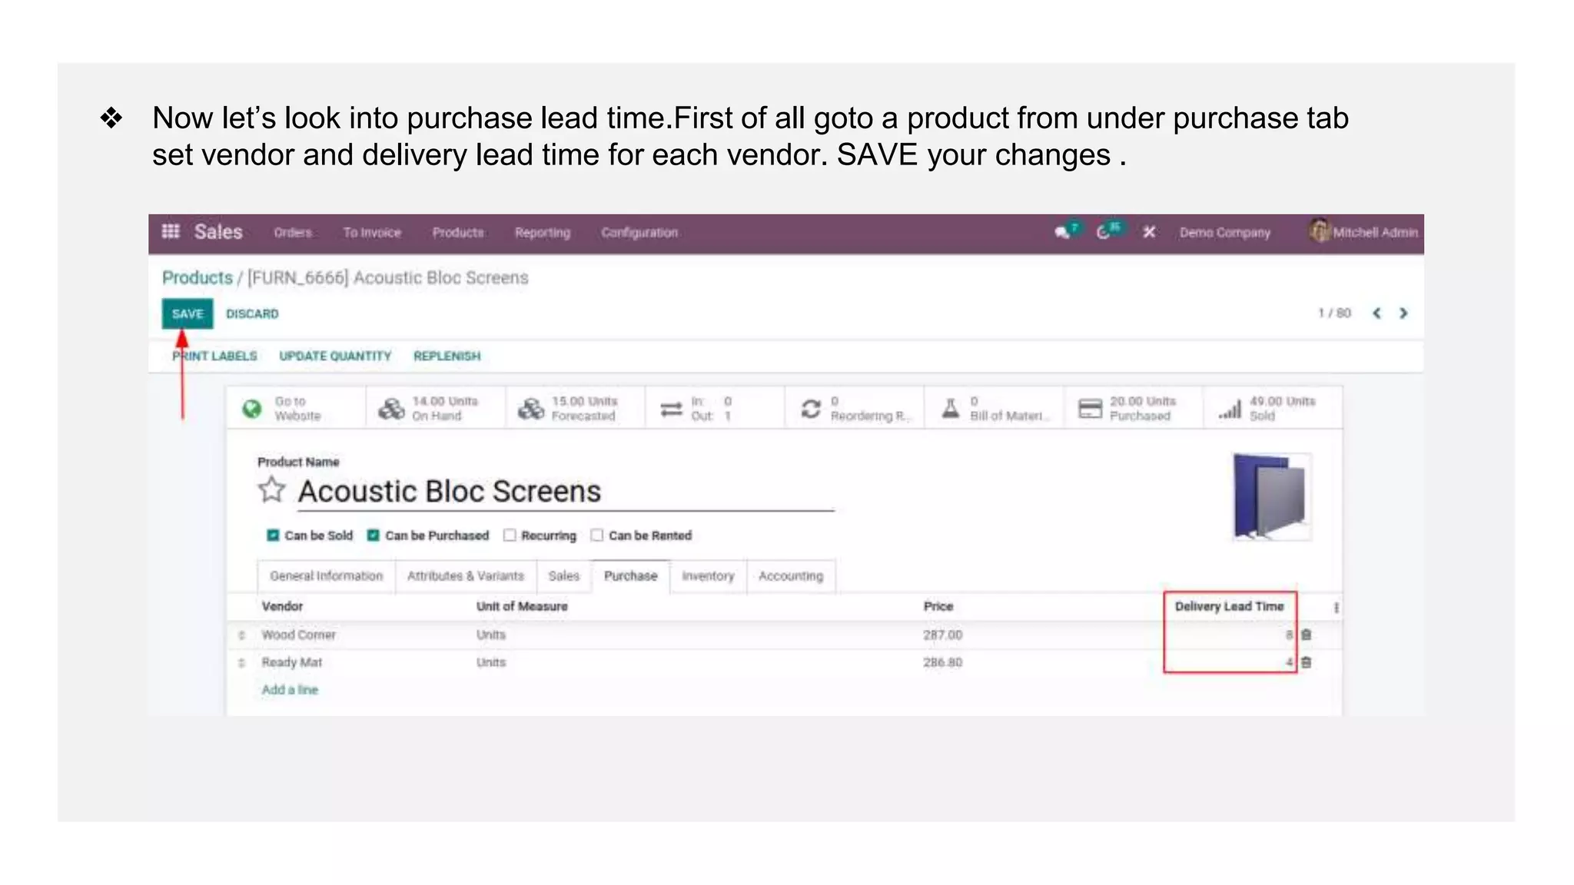The image size is (1574, 885).
Task: Open 14.00 Units On Hand stat
Action: point(436,408)
